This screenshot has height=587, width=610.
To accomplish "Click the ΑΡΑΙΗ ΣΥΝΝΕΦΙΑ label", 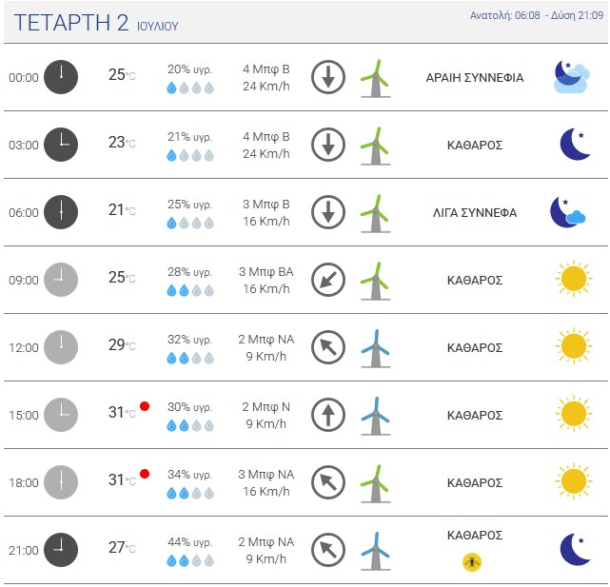I will click(x=475, y=77).
